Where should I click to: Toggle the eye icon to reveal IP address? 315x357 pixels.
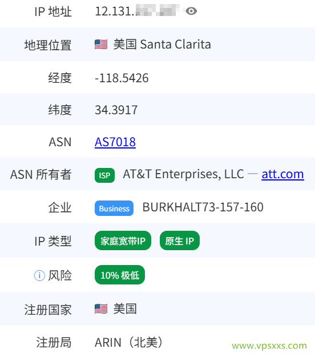(191, 11)
